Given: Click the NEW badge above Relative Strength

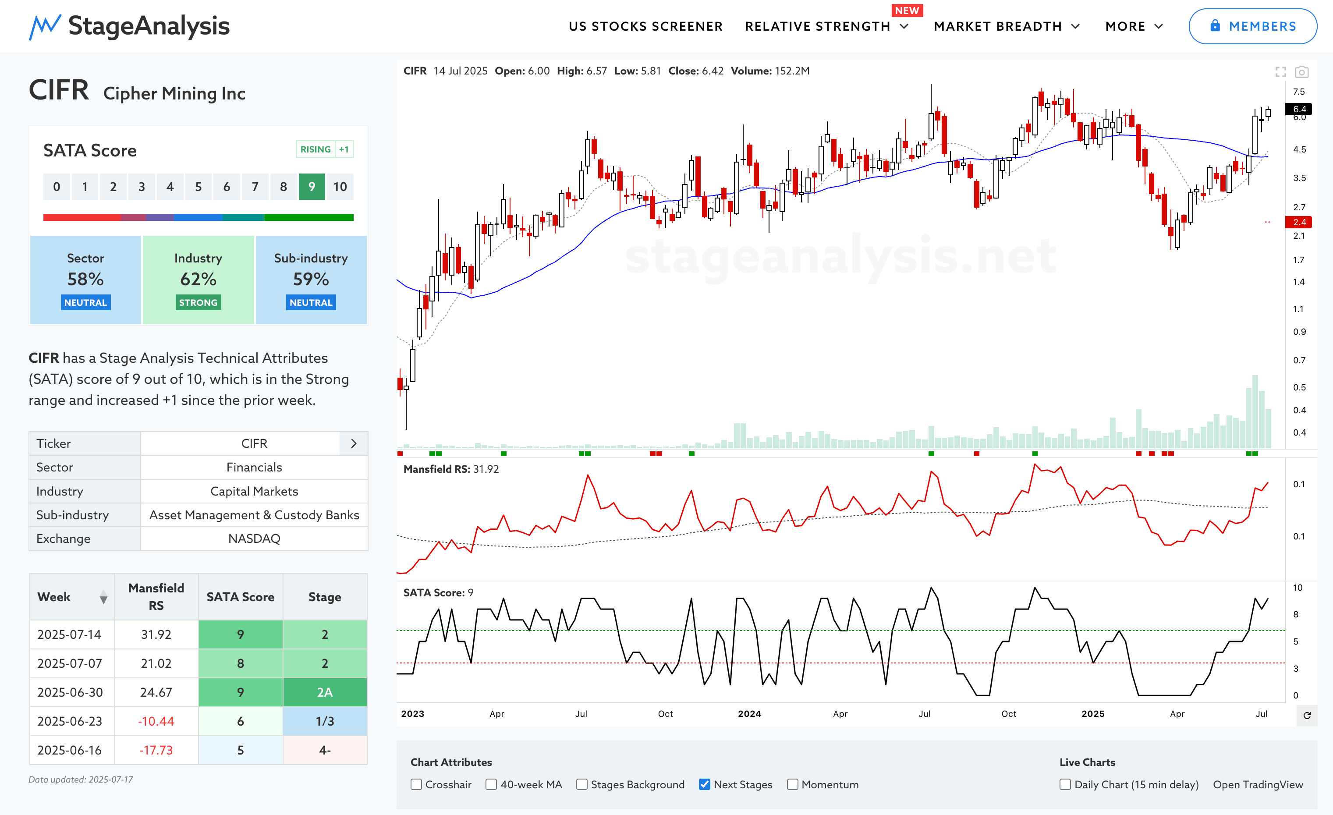Looking at the screenshot, I should pos(907,10).
